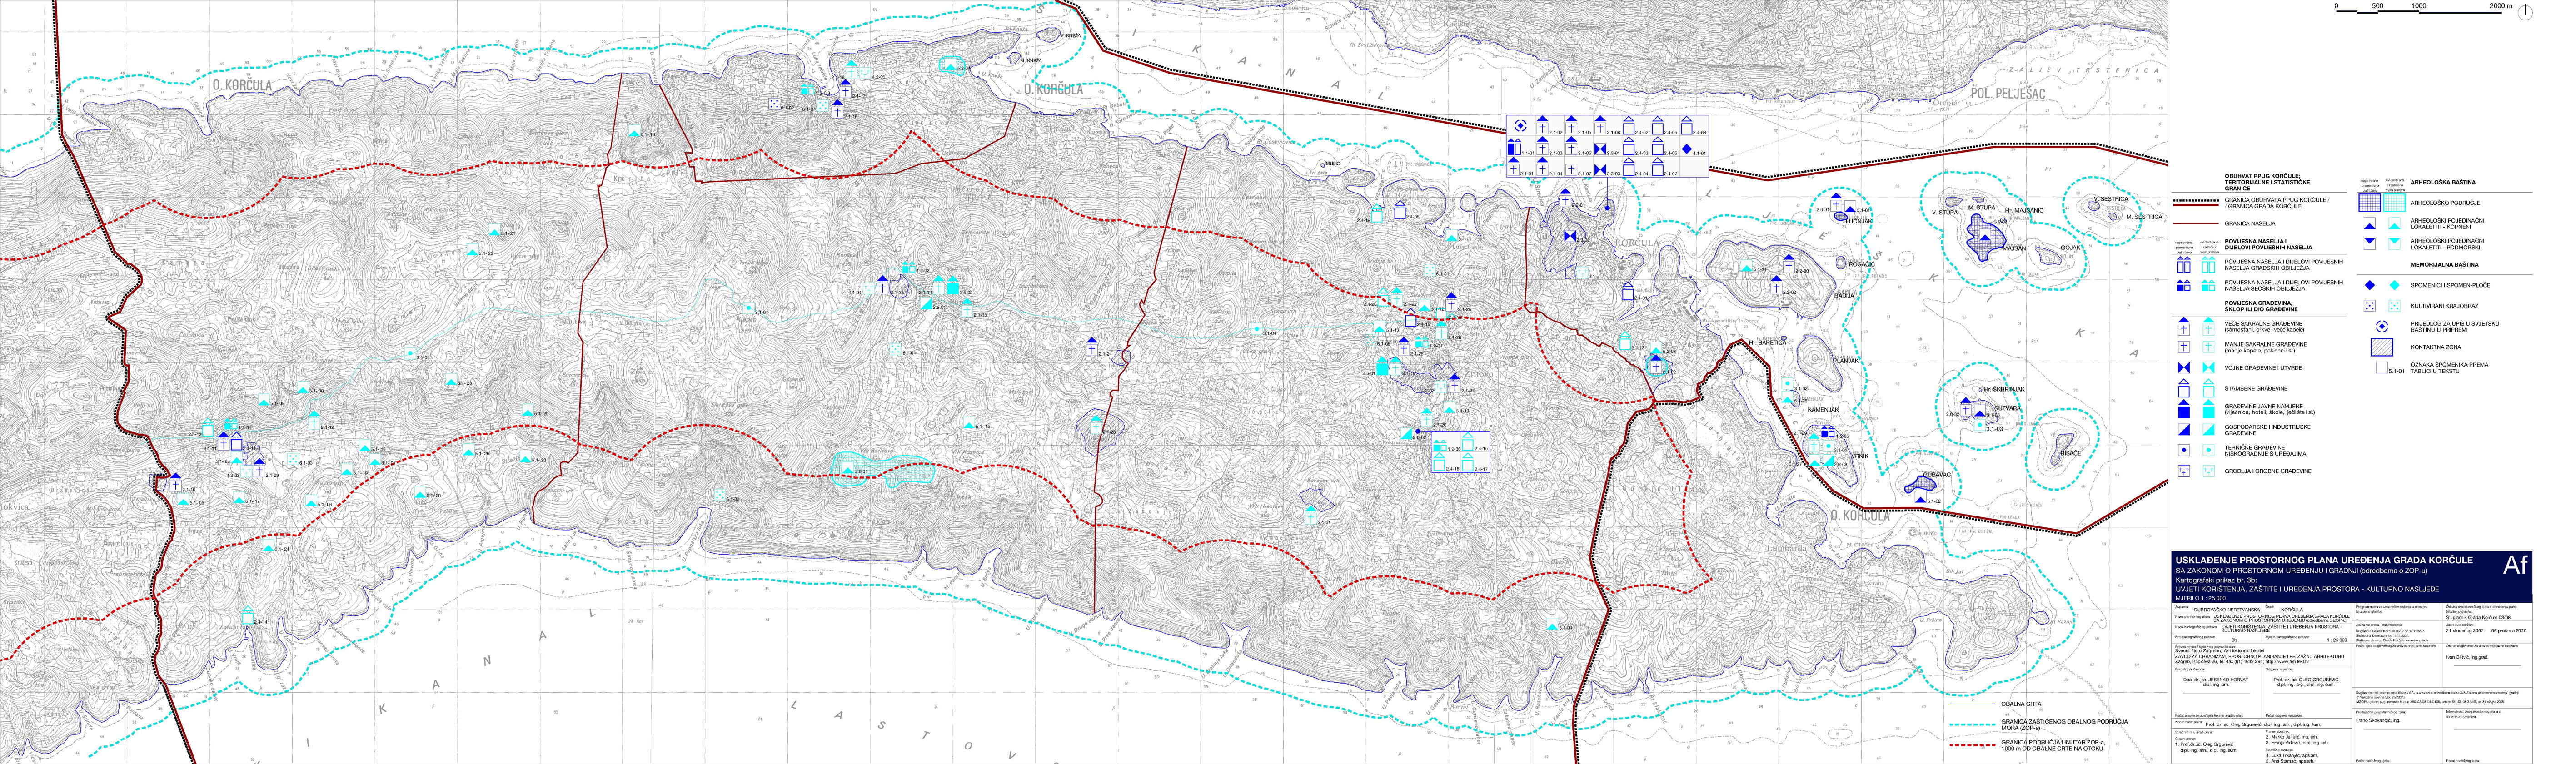Click the blue Tehničke građevine dot symbol

point(2184,451)
